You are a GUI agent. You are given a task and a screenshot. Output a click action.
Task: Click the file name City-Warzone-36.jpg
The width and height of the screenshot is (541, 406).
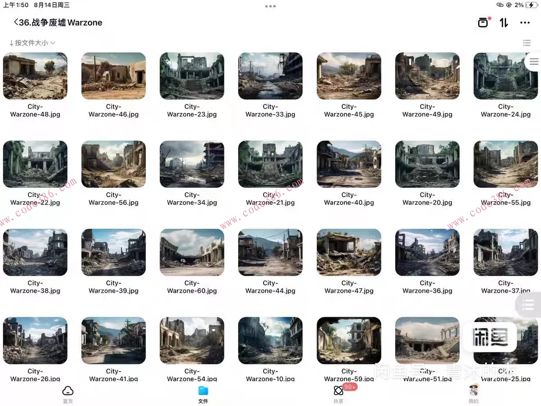427,287
